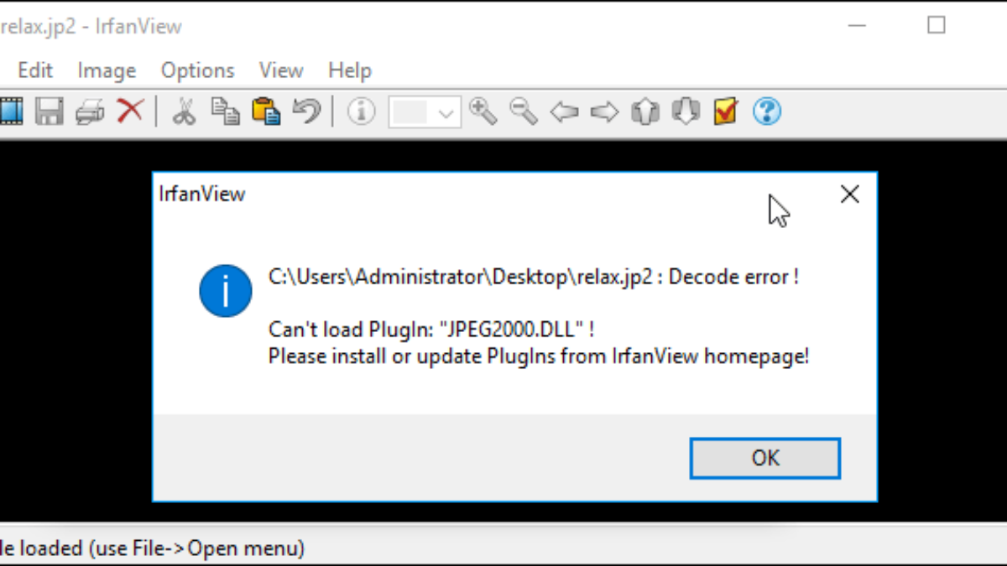Open the blue Help question icon
The image size is (1007, 566).
(767, 111)
